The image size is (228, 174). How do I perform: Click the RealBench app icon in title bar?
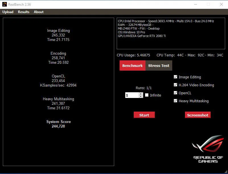(x=4, y=4)
